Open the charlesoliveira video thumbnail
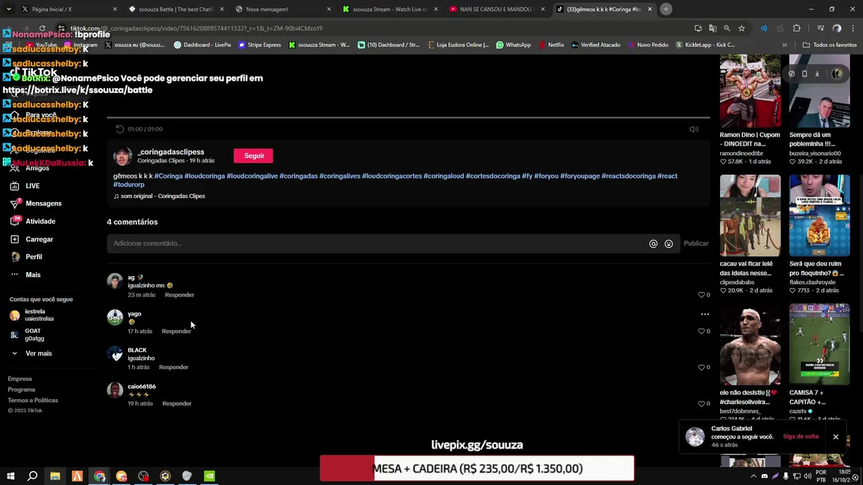 point(750,344)
